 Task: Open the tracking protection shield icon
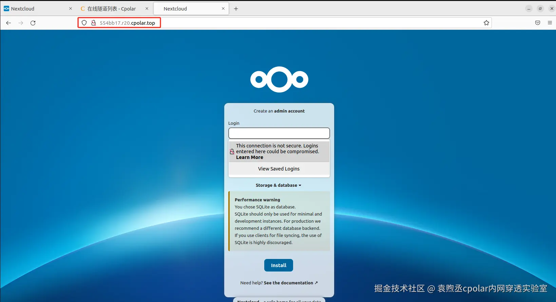tap(84, 23)
